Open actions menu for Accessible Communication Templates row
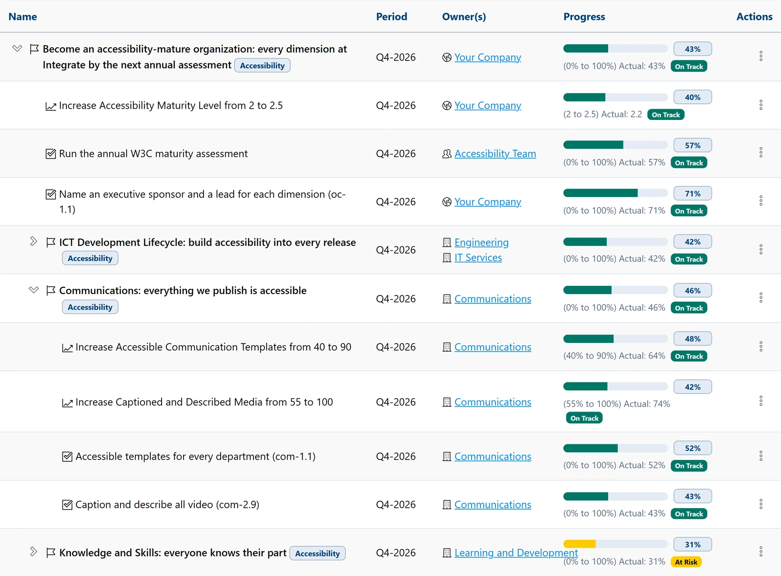 [760, 347]
